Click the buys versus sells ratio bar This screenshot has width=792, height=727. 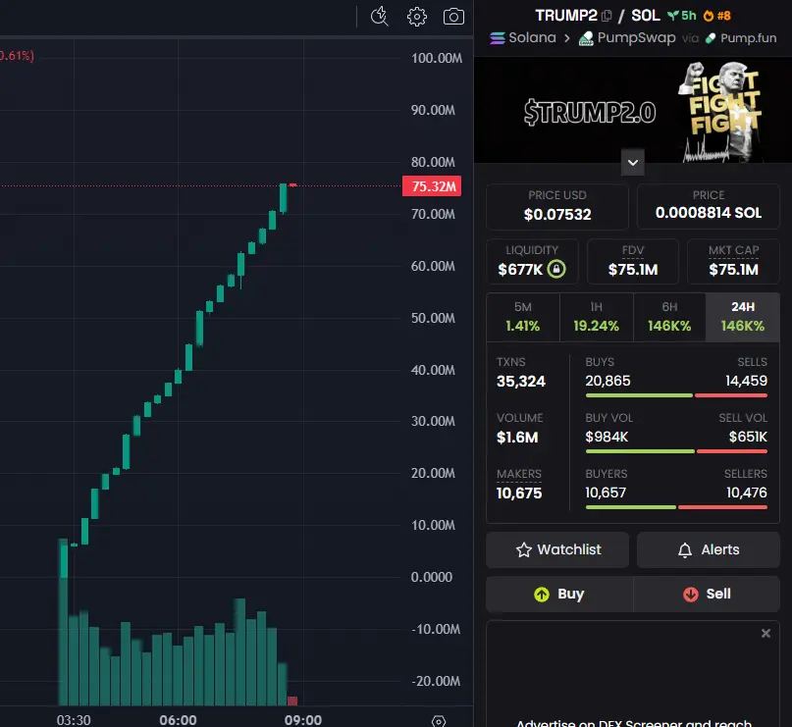coord(676,395)
